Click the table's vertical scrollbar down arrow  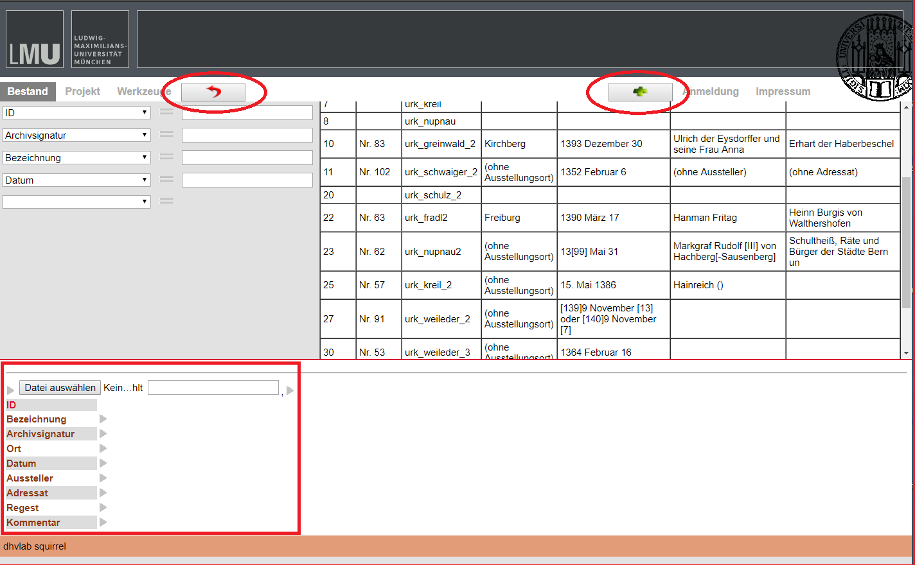pyautogui.click(x=906, y=353)
